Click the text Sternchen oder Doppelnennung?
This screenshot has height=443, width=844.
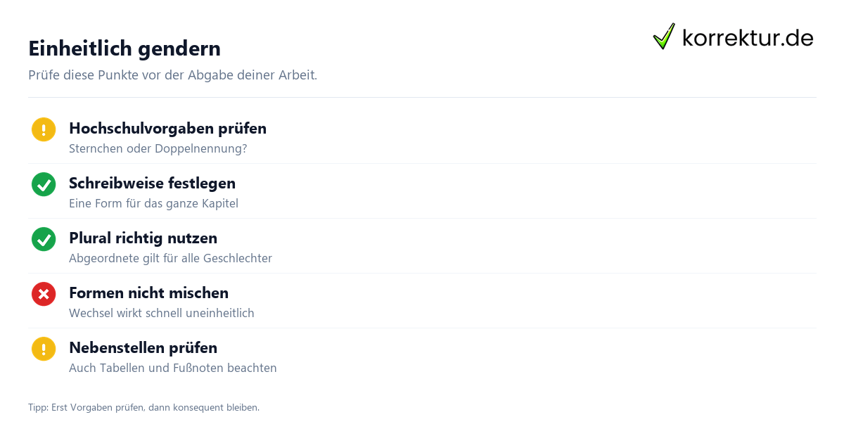[158, 149]
